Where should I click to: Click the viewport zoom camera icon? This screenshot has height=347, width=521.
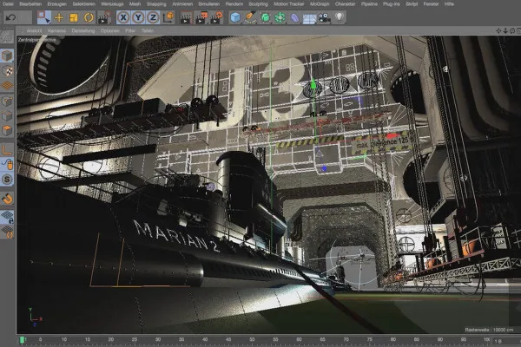(x=505, y=31)
